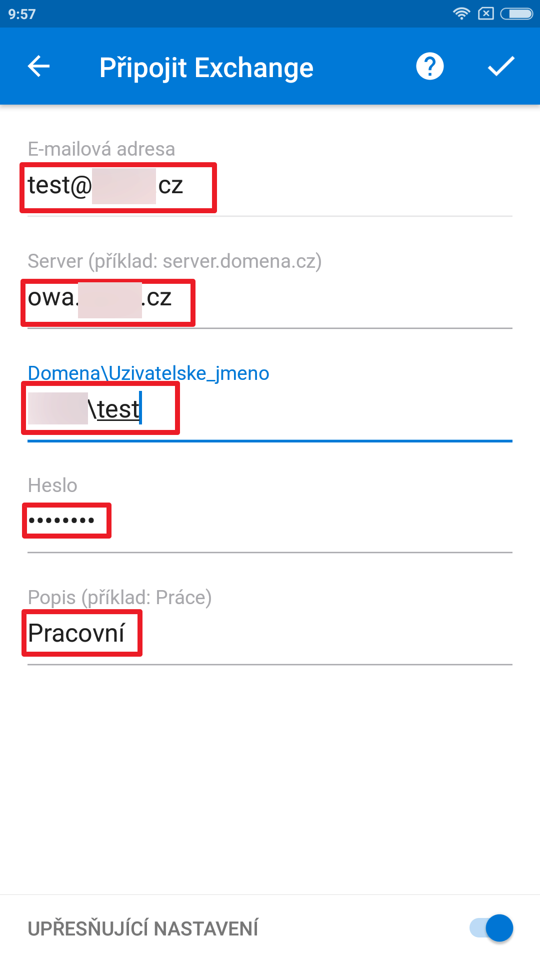This screenshot has height=961, width=540.
Task: Tap the crossed-out box status icon
Action: (485, 14)
